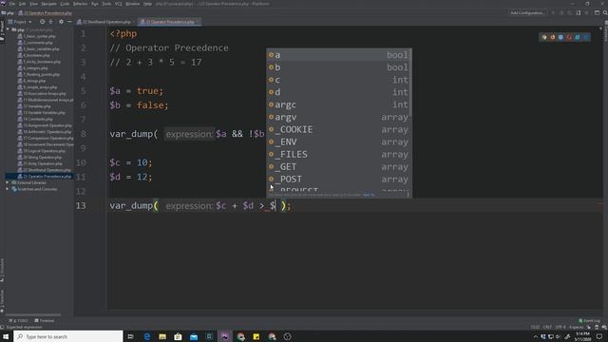This screenshot has height=342, width=608.
Task: Launch Microsoft Edge from the taskbar
Action: [147, 336]
